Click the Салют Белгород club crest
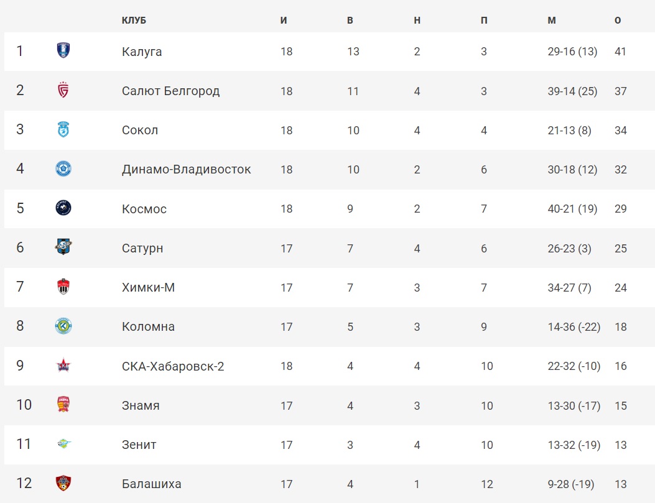Screen dimensions: 655x503 (x=63, y=90)
